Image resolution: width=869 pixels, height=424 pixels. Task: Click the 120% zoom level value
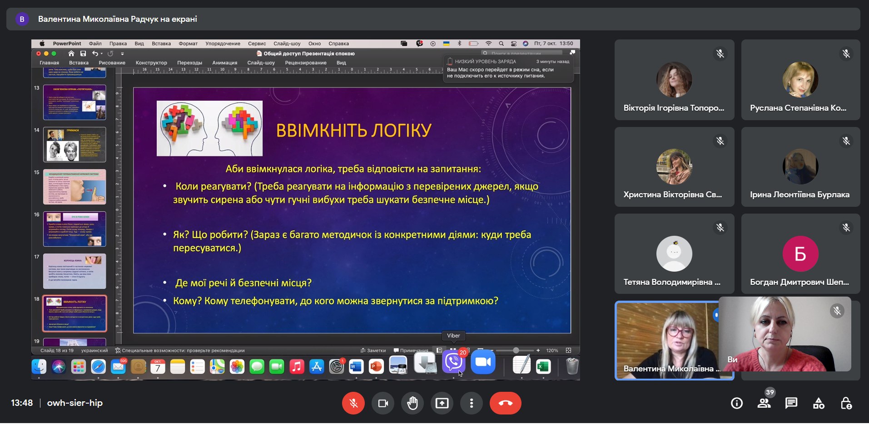coord(552,351)
